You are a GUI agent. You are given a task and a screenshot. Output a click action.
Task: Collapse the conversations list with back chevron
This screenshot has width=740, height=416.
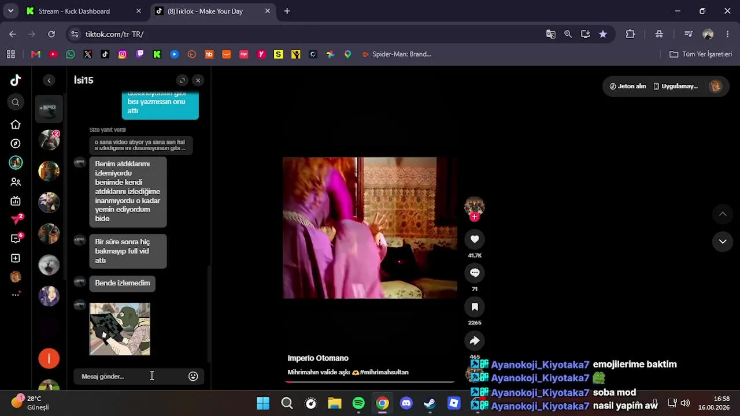49,80
